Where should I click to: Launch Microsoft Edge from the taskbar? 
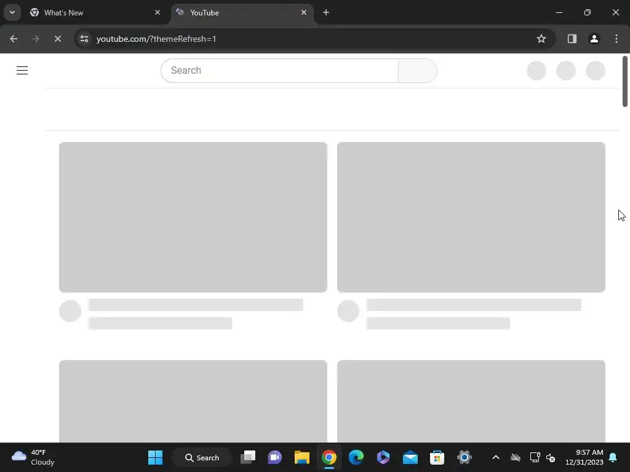tap(356, 457)
